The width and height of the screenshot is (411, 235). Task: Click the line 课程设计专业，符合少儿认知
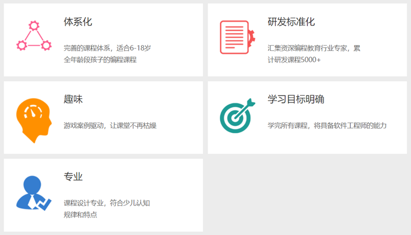[106, 203]
